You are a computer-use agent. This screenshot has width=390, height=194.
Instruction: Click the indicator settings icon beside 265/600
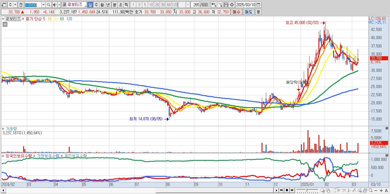coord(214,5)
